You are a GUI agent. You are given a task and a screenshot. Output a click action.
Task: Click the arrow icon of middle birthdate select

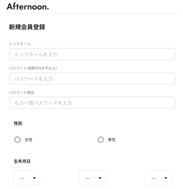coord(100,178)
